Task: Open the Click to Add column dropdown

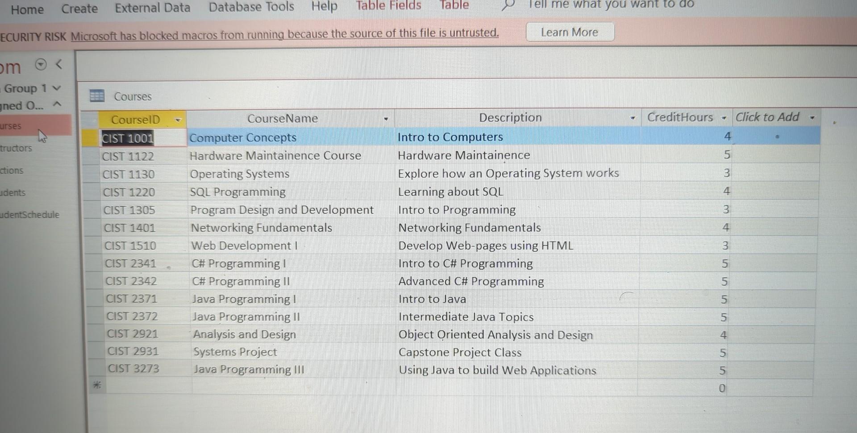Action: coord(811,117)
